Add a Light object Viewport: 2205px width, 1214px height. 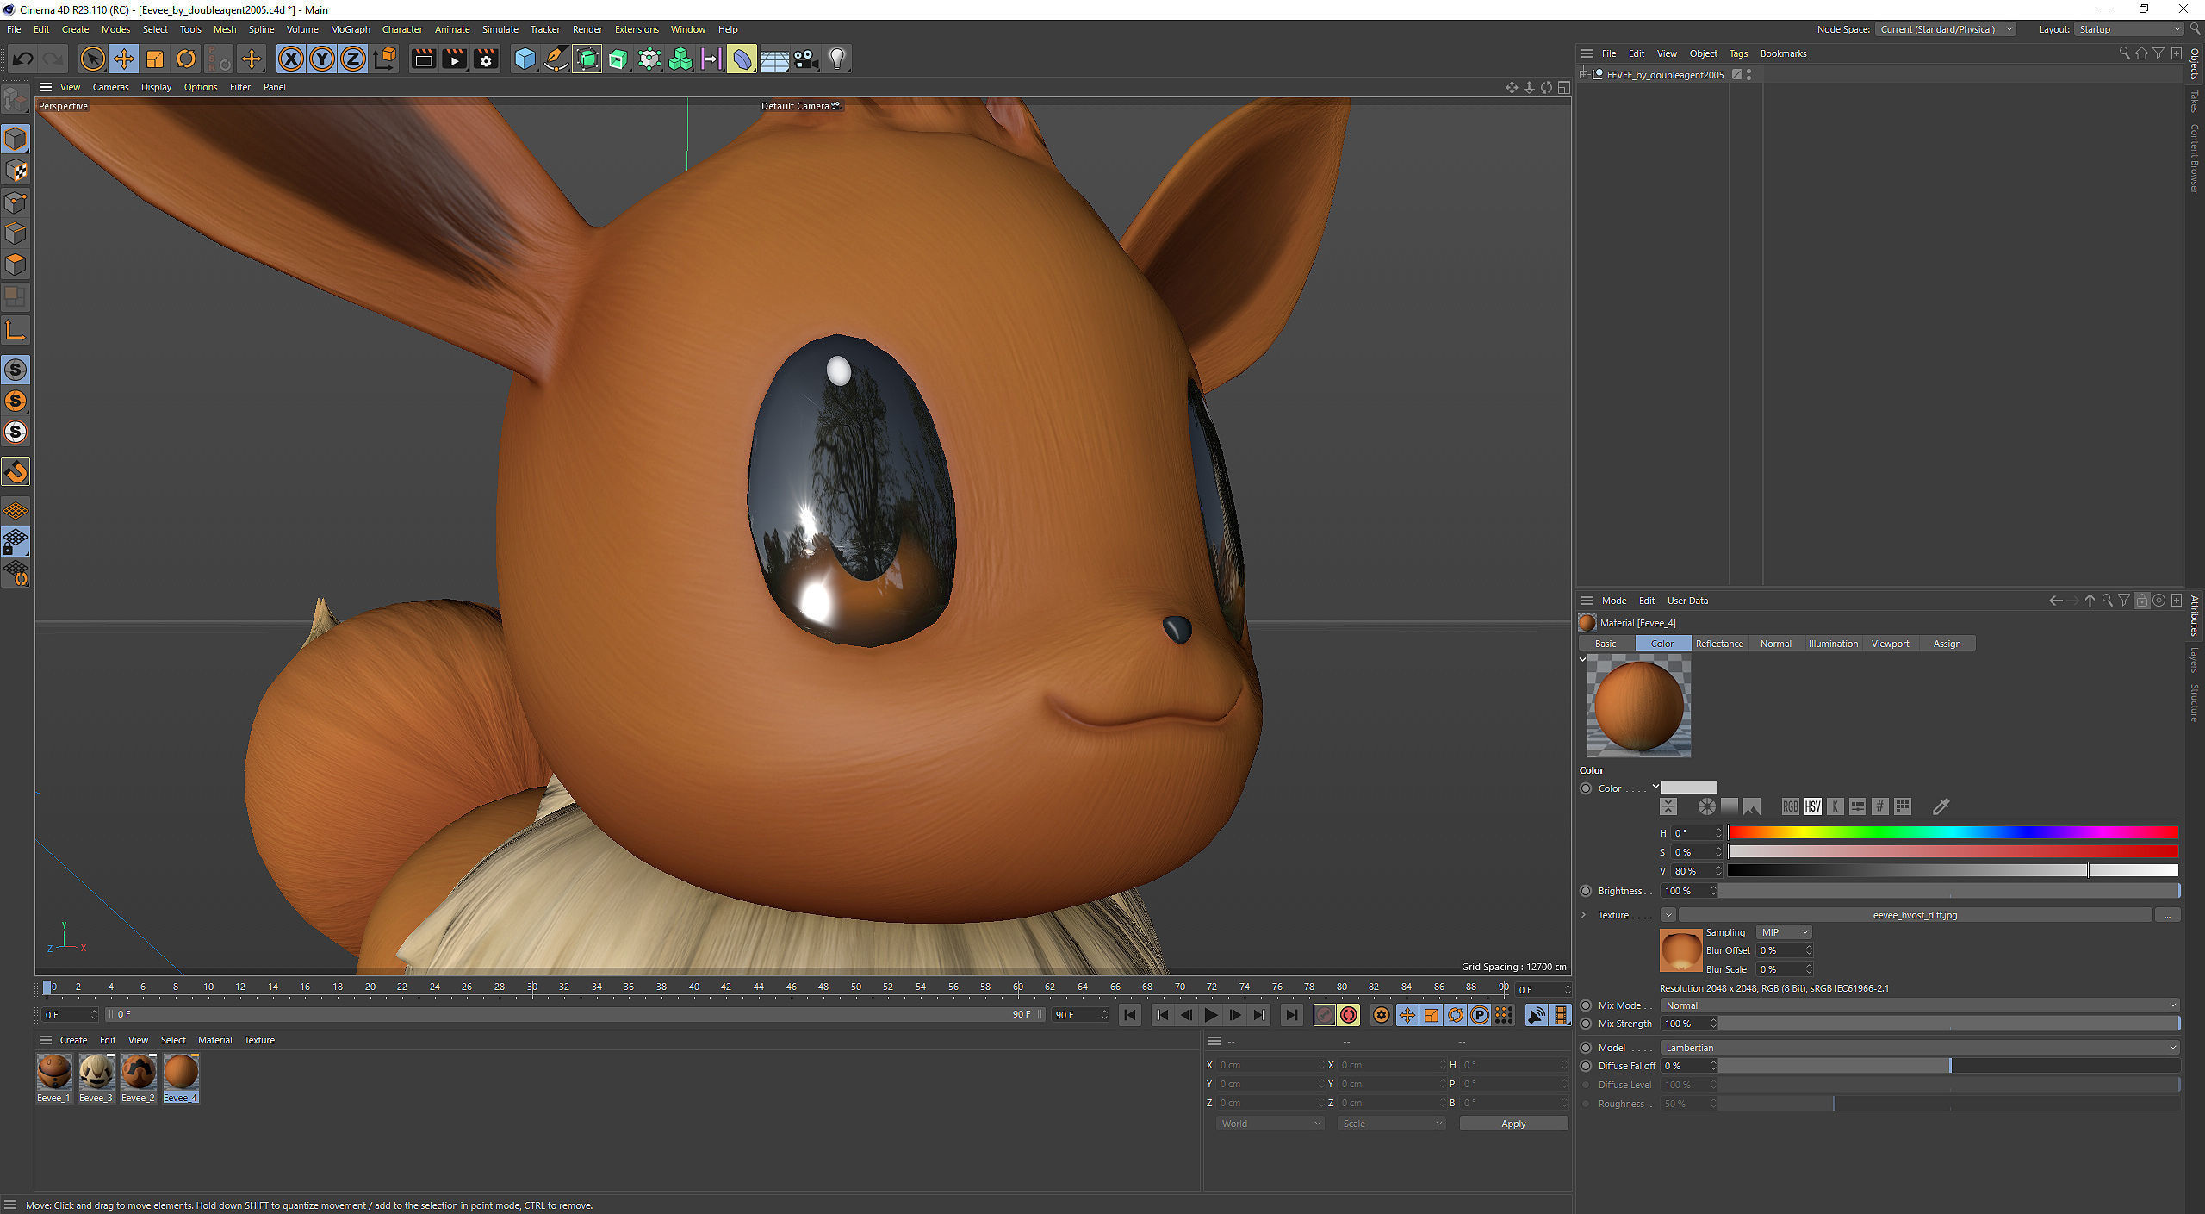point(837,59)
